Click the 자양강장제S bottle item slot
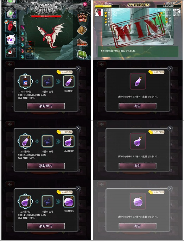Screen dimensions: 184x251 (25, 81)
